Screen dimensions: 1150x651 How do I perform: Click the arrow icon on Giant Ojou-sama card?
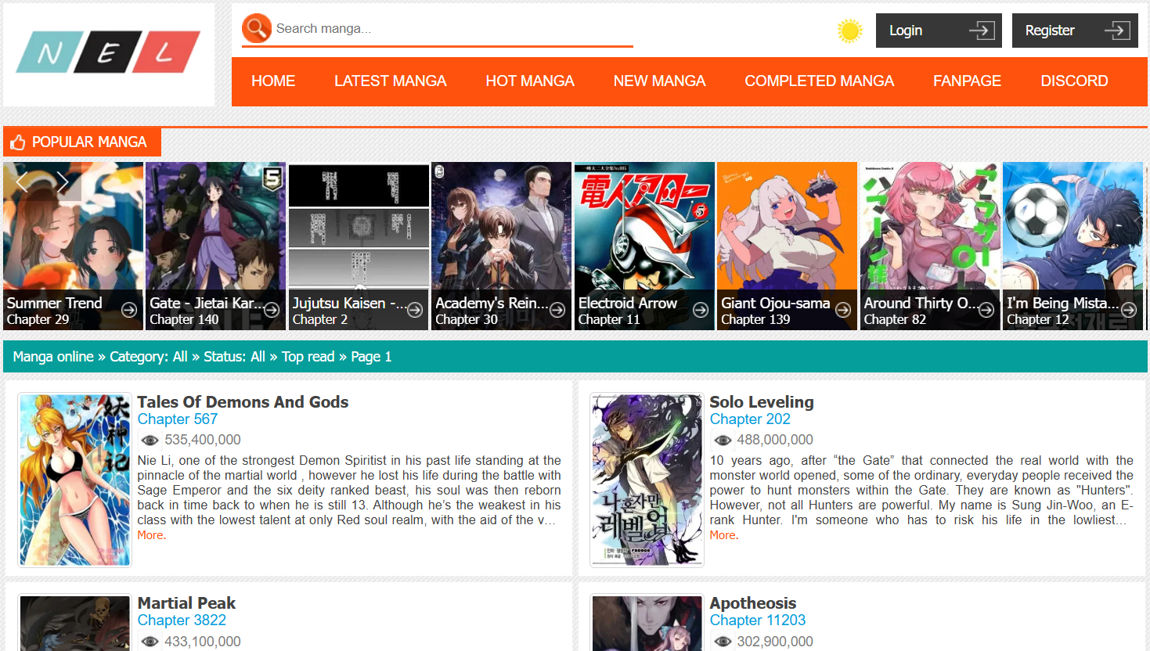click(x=843, y=311)
